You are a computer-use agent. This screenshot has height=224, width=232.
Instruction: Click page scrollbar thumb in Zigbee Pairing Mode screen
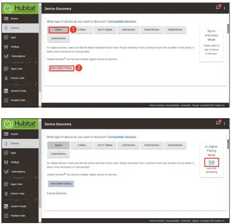228,144
